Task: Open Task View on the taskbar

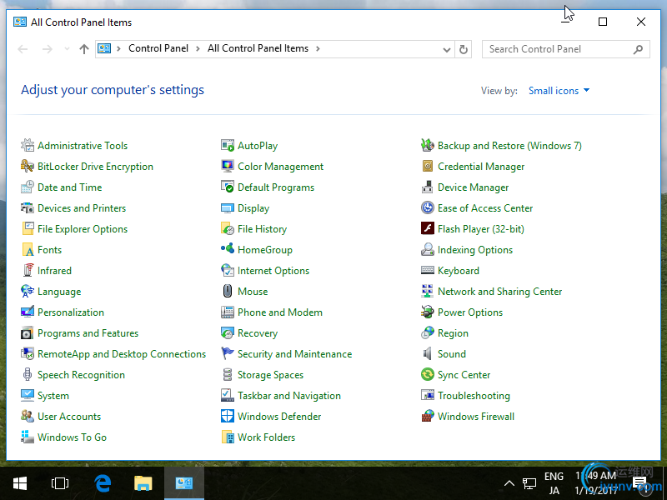Action: coord(59,483)
